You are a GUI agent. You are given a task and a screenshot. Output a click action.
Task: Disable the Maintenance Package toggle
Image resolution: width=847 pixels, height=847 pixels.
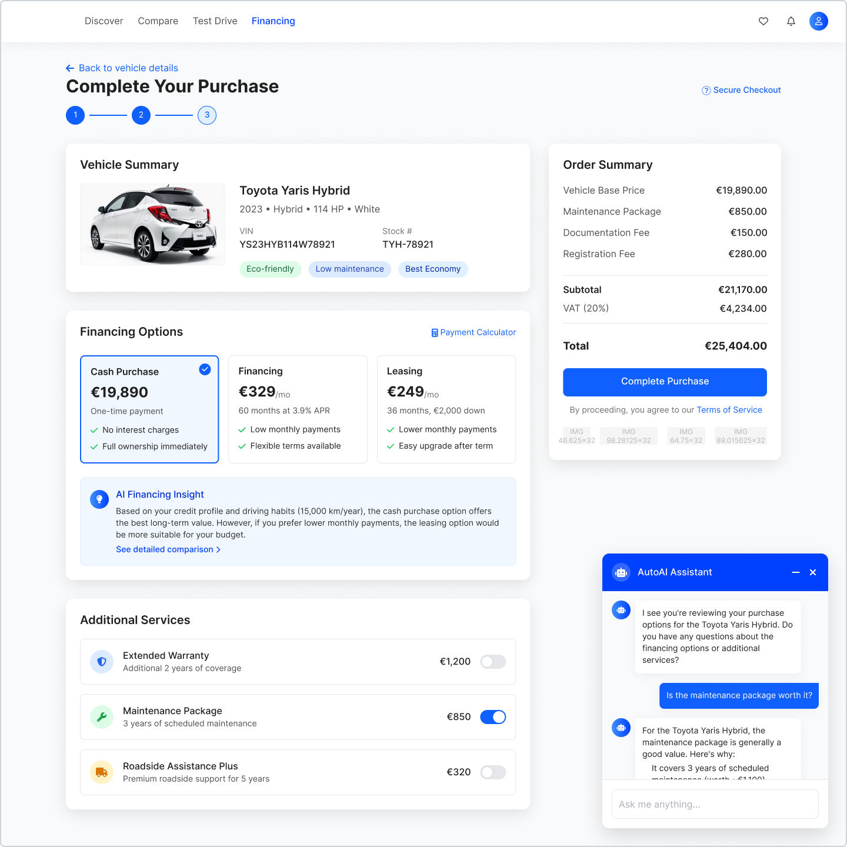click(x=493, y=717)
